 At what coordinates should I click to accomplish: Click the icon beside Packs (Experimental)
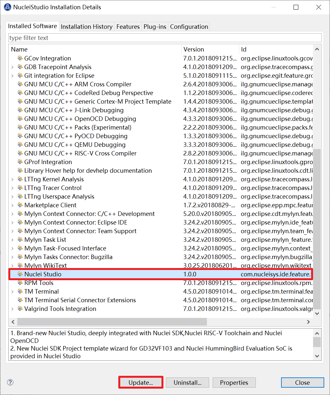(20, 127)
